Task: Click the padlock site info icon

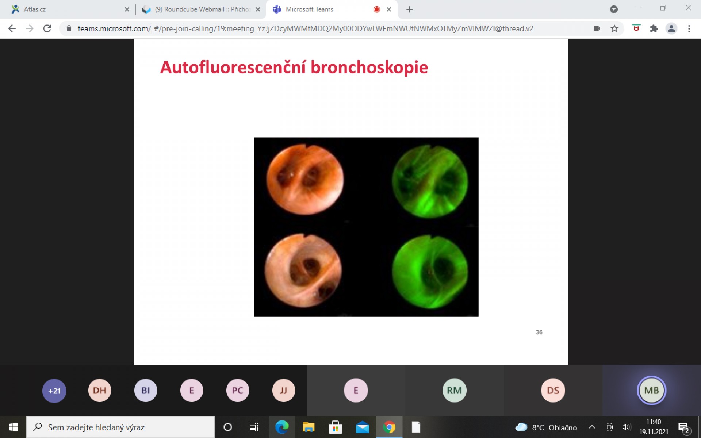Action: click(69, 28)
